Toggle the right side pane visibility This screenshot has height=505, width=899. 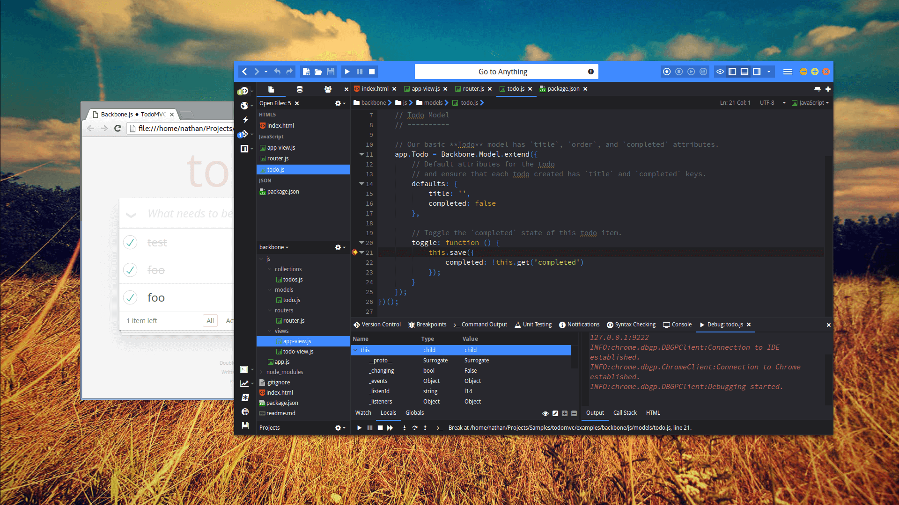(757, 72)
